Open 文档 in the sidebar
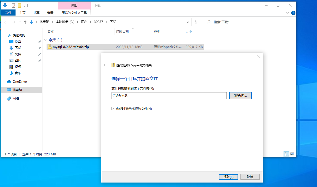This screenshot has height=187, width=317. [x=18, y=54]
